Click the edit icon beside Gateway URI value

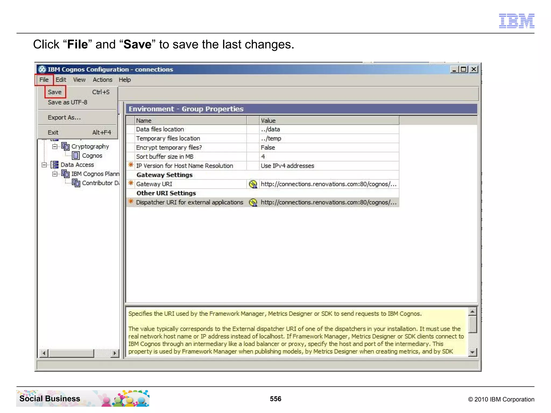[x=253, y=184]
